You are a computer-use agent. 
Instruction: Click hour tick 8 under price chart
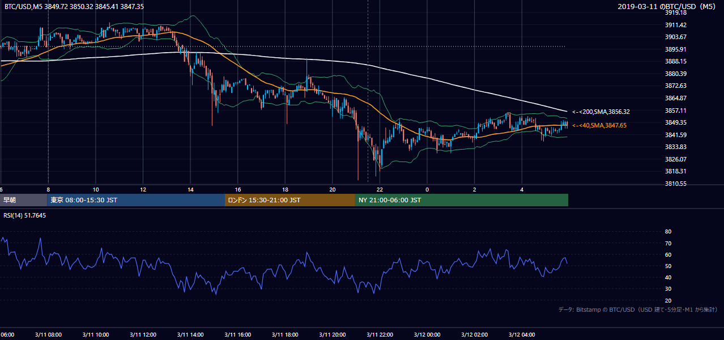click(48, 189)
